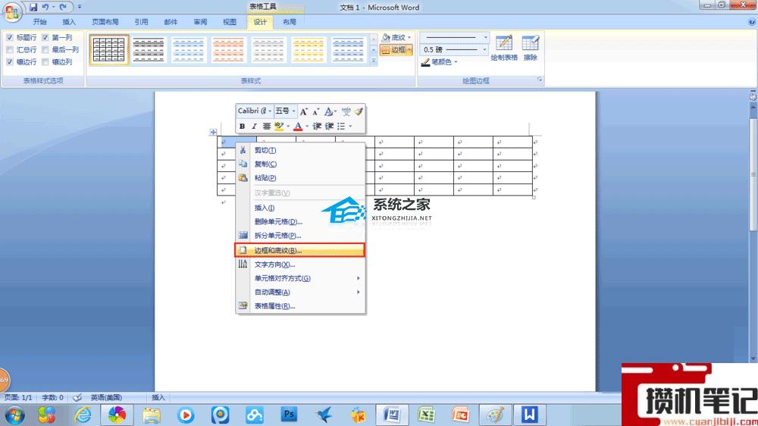Open PowerPoint from the taskbar
The width and height of the screenshot is (758, 426).
(461, 415)
